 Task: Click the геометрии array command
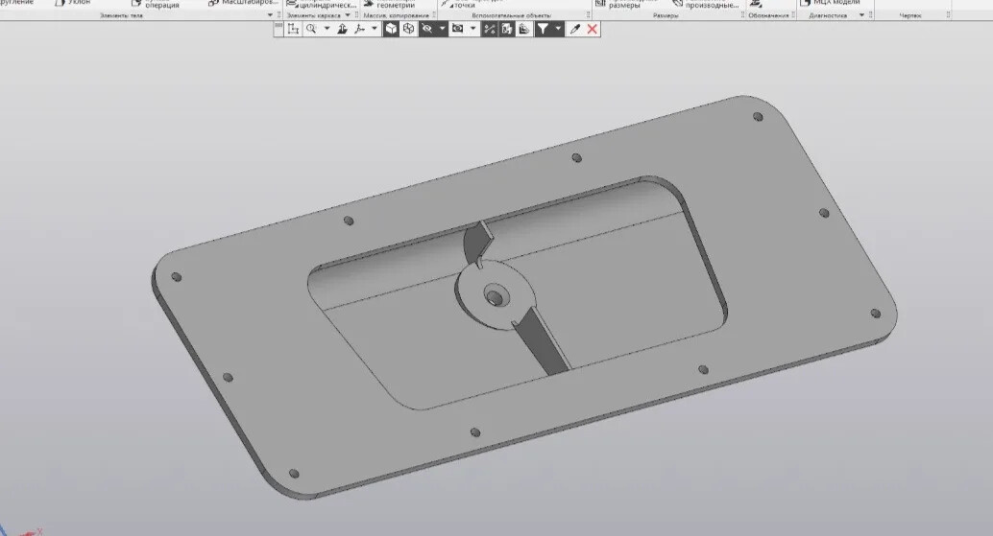pyautogui.click(x=390, y=5)
